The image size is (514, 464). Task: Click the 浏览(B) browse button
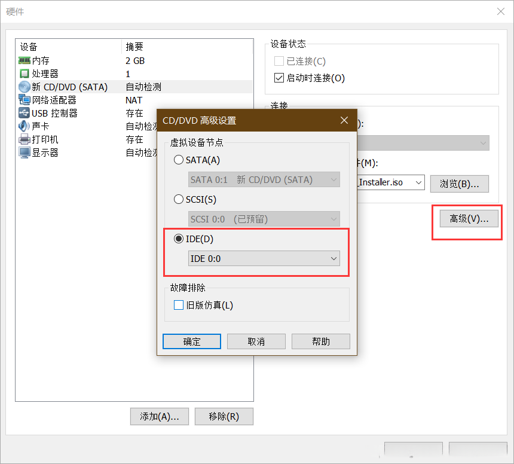coord(459,183)
